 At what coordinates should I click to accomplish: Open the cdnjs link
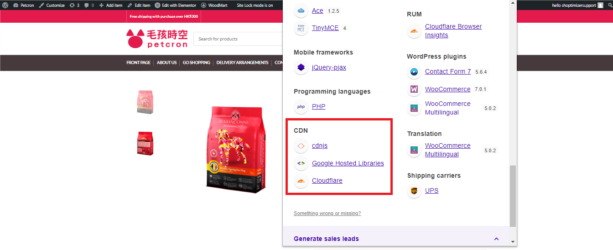(320, 145)
